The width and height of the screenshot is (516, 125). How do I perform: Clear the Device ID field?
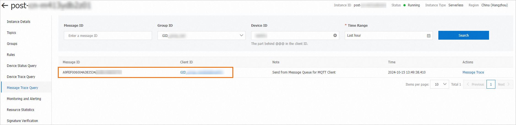(335, 36)
